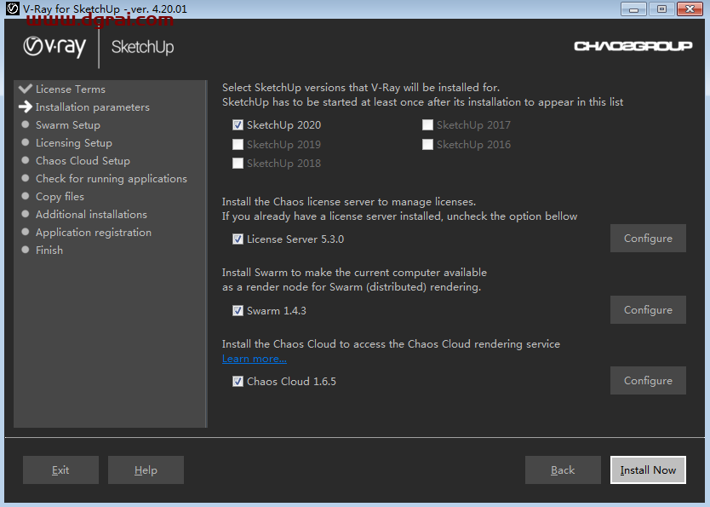The height and width of the screenshot is (507, 710).
Task: Follow the Learn more... link
Action: point(254,359)
